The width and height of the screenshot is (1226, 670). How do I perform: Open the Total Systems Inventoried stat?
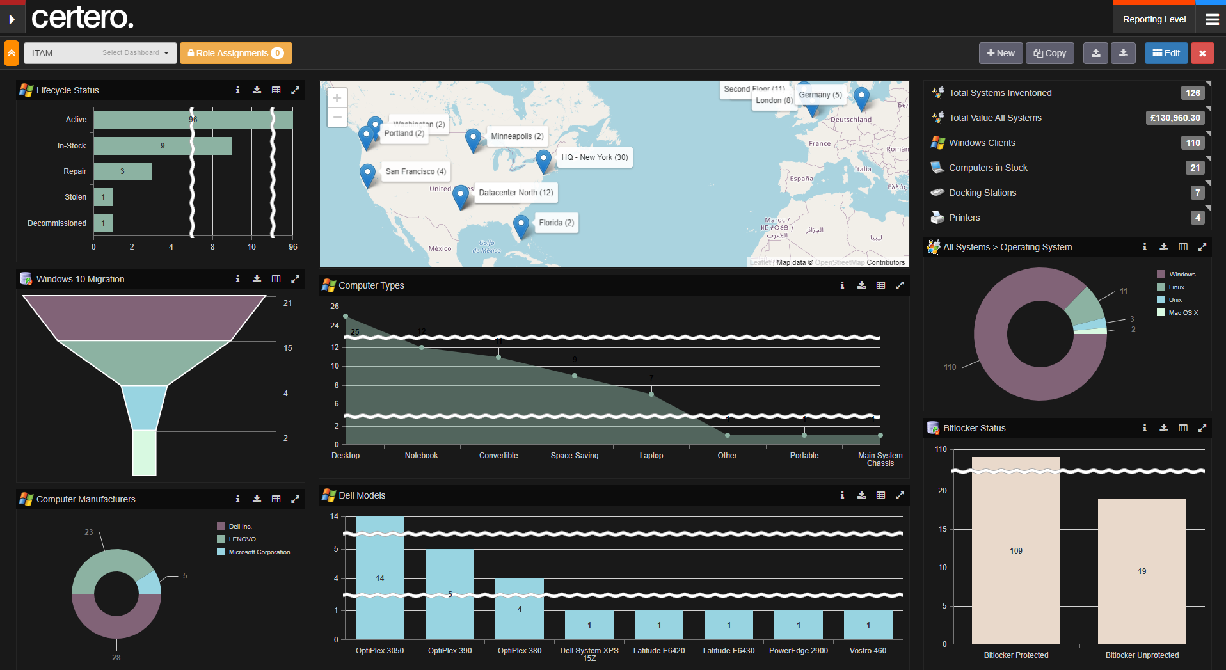point(1067,93)
